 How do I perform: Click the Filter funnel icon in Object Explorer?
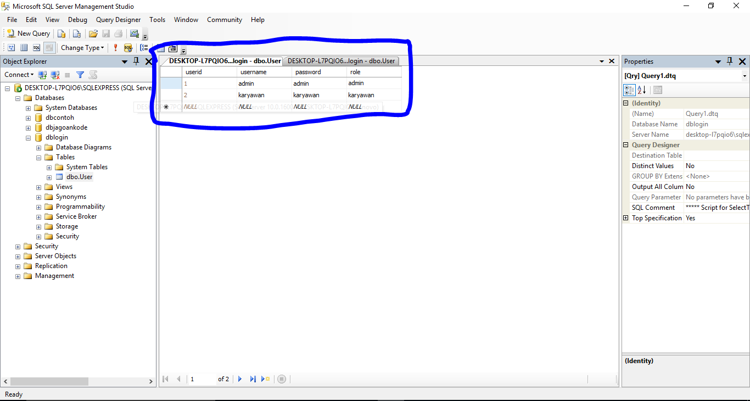(80, 75)
